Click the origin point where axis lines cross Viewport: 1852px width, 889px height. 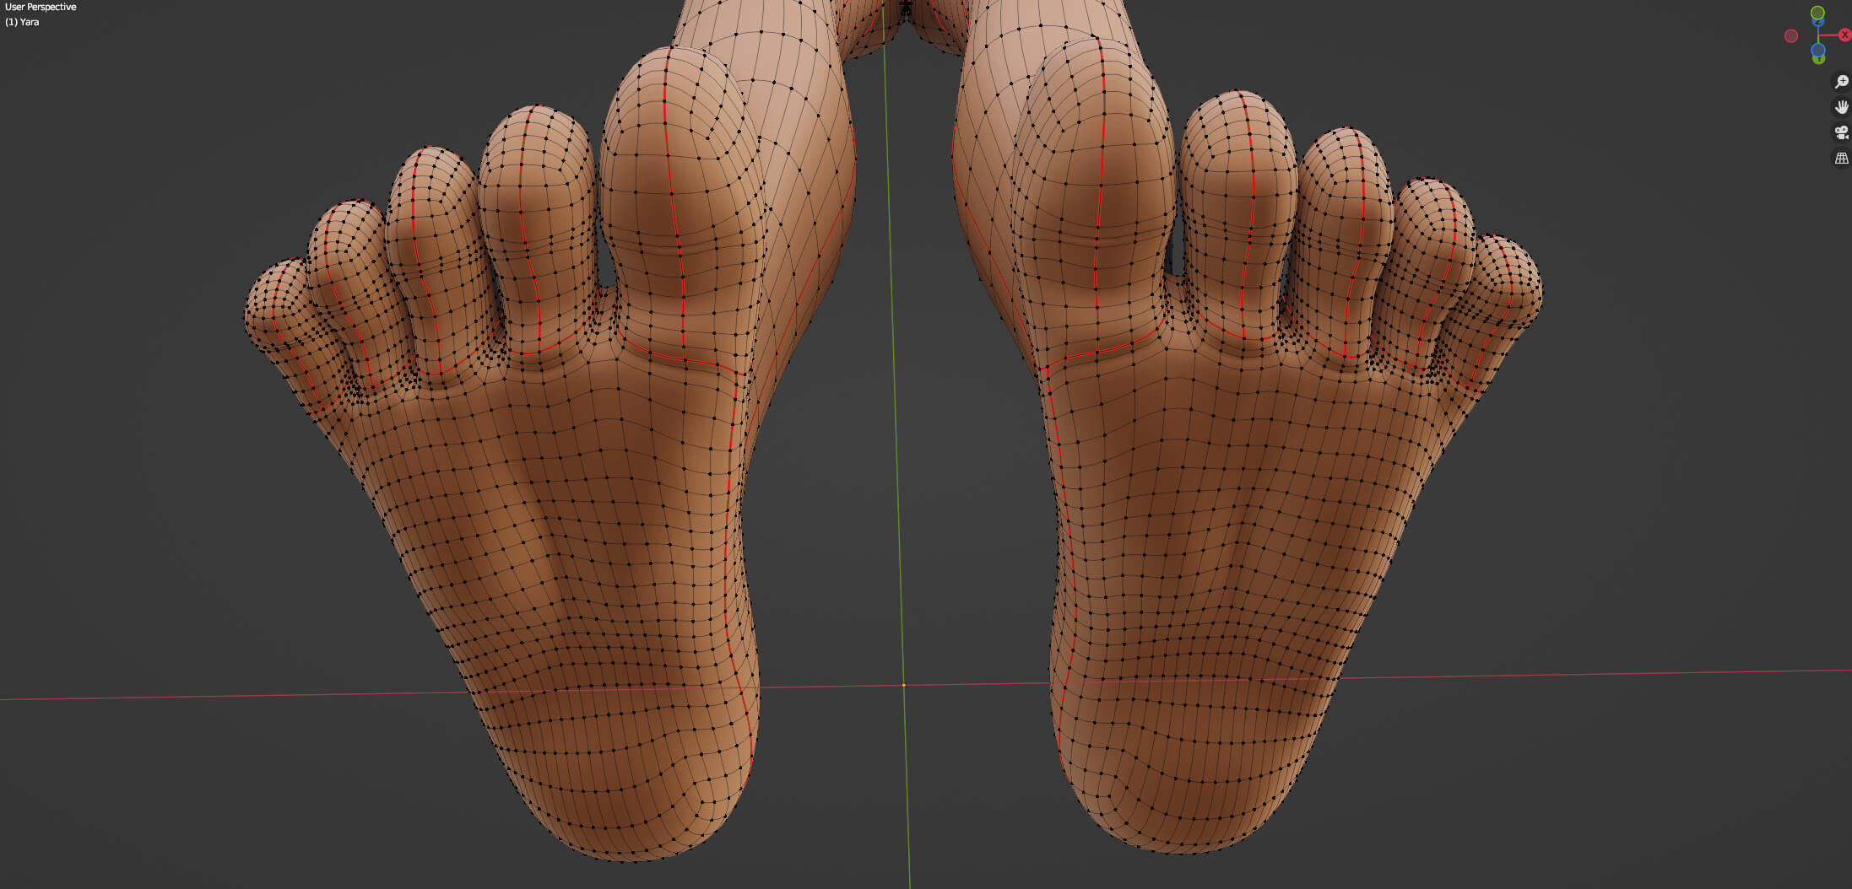point(903,685)
